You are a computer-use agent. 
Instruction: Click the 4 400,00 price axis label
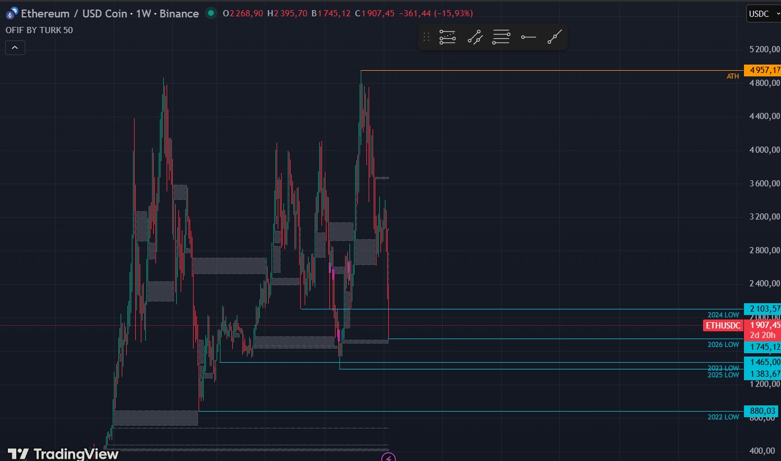click(765, 116)
